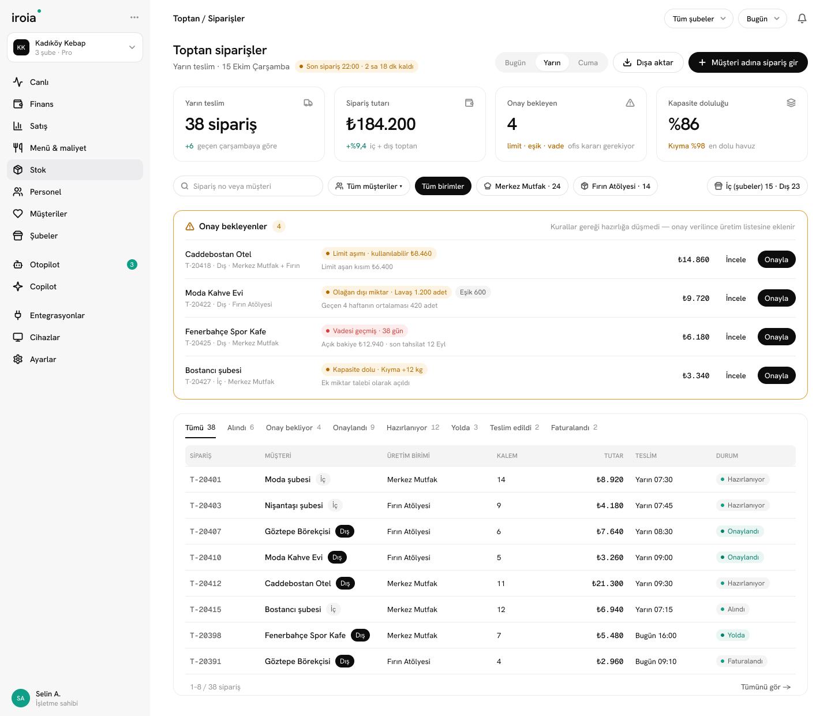This screenshot has width=831, height=716.
Task: Open İç (şubeler) 15 · Dış 23 filter
Action: click(x=757, y=186)
